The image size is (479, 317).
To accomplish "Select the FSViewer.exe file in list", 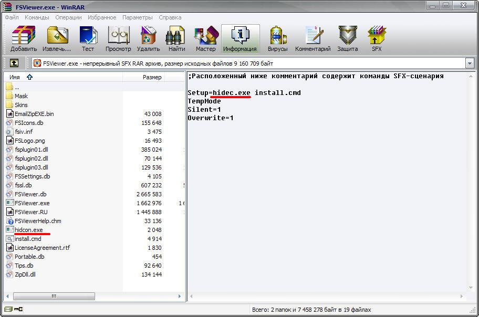I will [28, 203].
